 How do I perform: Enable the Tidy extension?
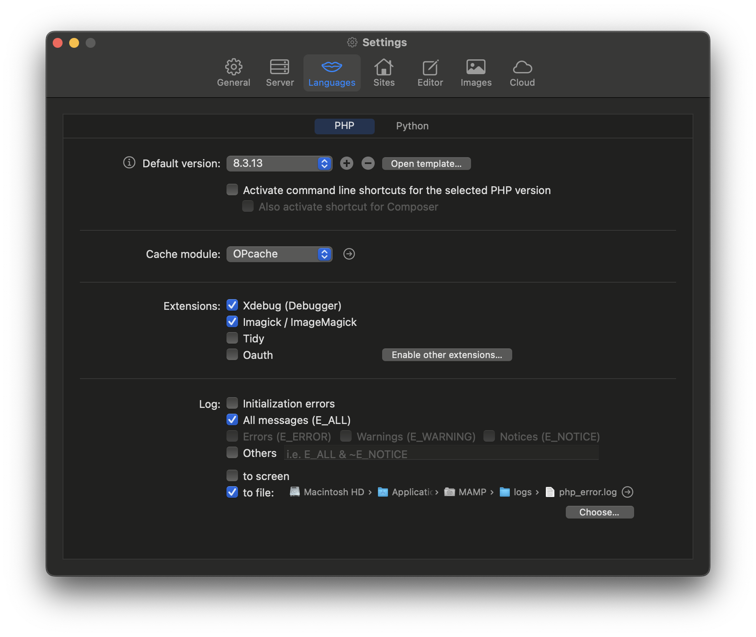(232, 338)
